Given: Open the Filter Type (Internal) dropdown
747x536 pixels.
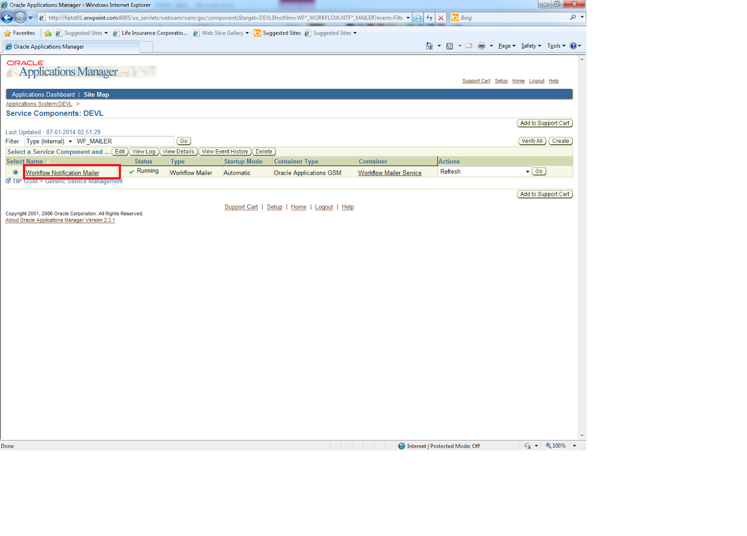Looking at the screenshot, I should [x=49, y=141].
